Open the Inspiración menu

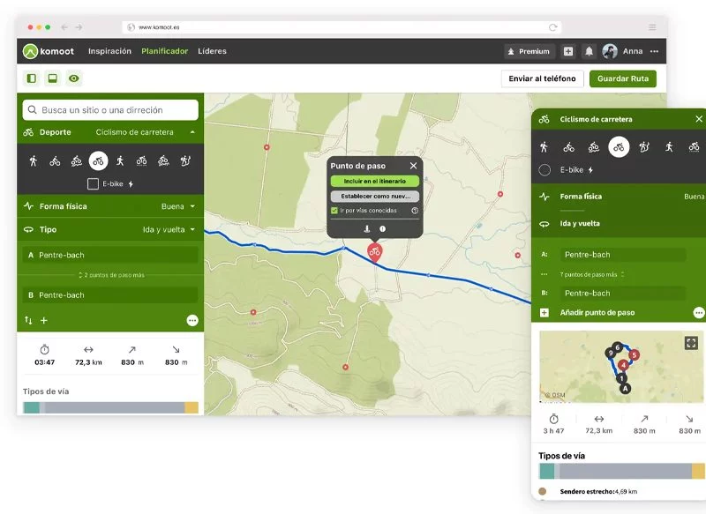point(109,51)
